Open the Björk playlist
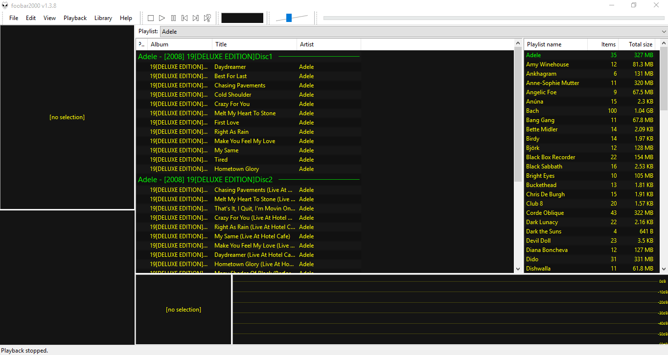The image size is (668, 355). click(x=592, y=148)
